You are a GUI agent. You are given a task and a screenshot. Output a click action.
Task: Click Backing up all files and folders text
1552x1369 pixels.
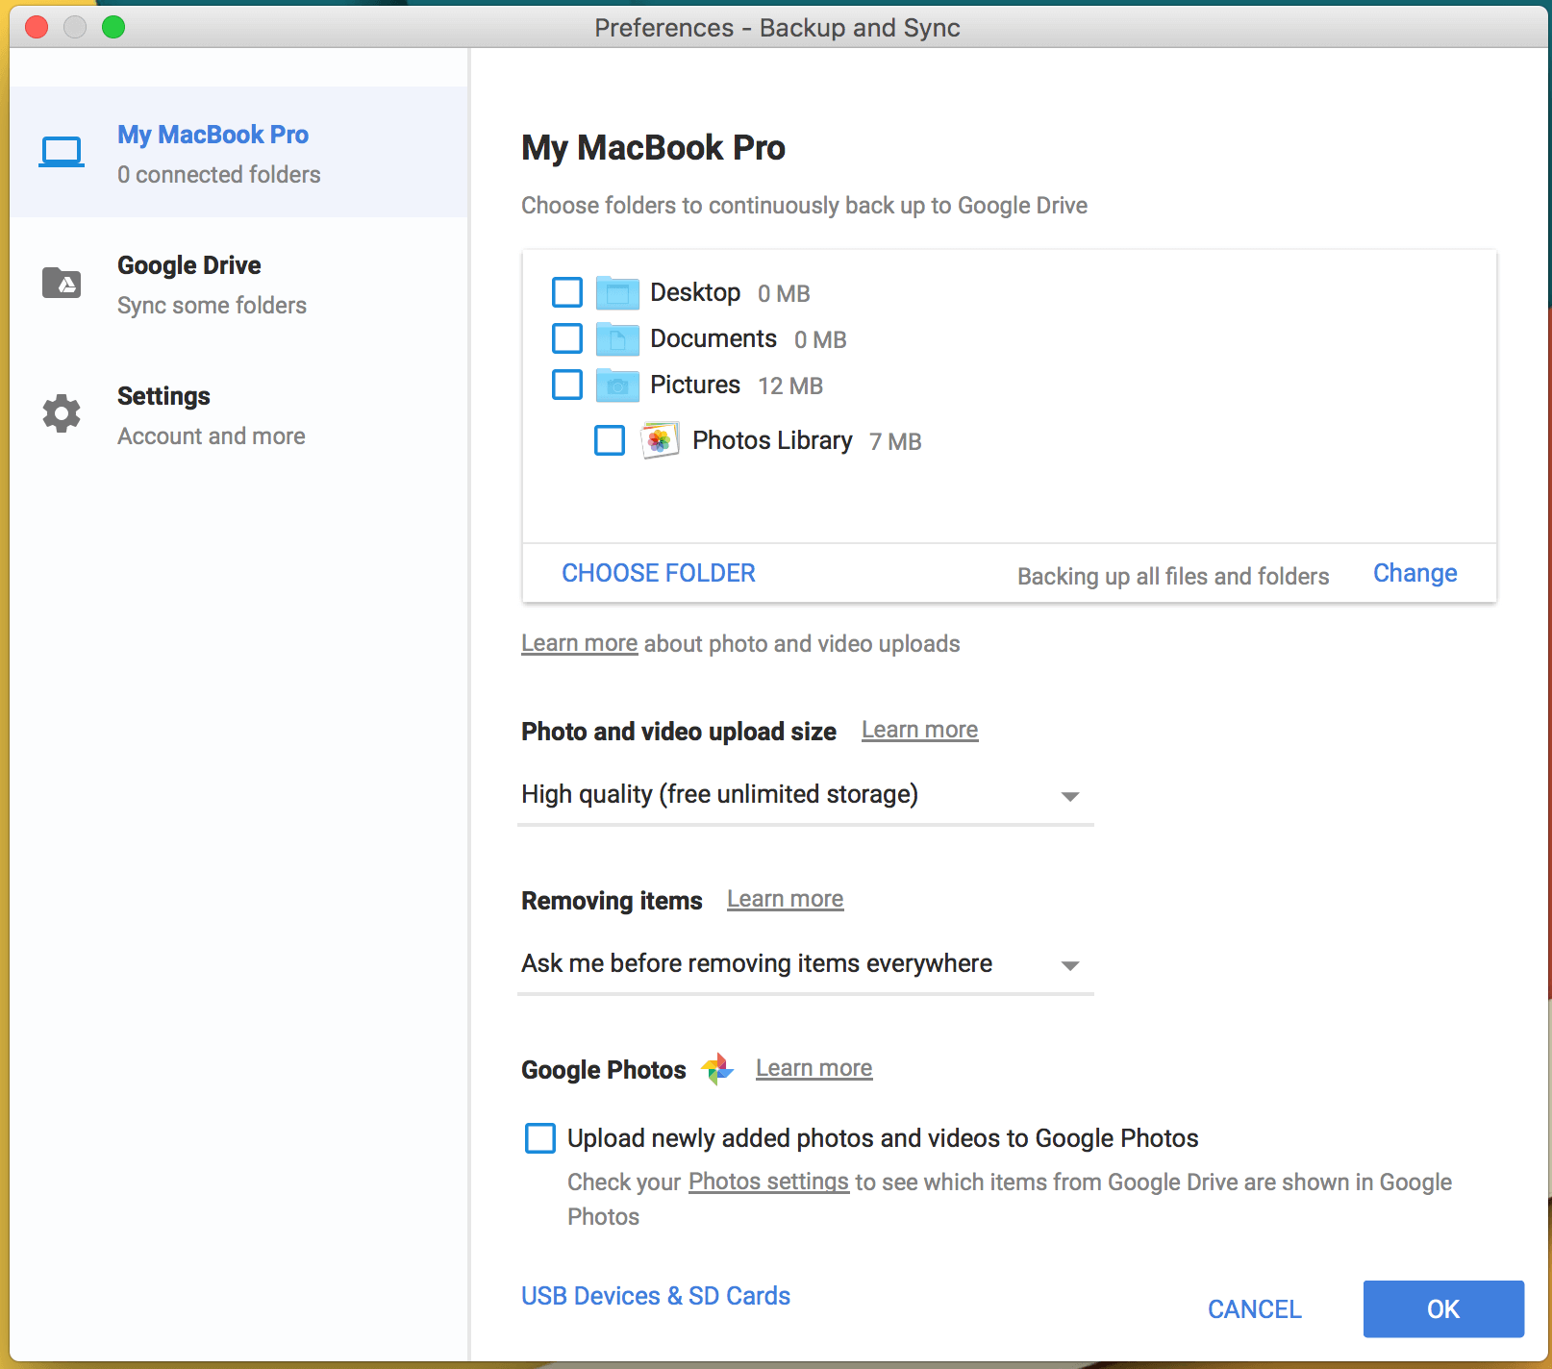coord(1173,576)
